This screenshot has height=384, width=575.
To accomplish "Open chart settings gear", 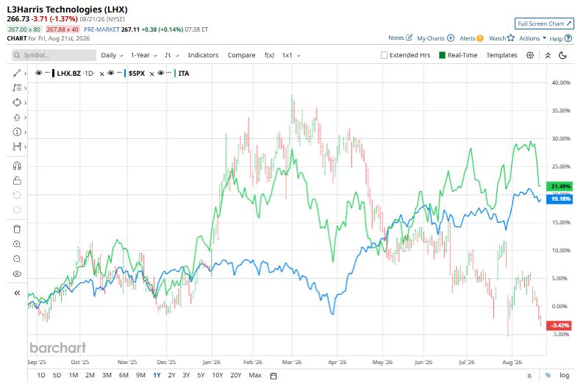I will (530, 55).
